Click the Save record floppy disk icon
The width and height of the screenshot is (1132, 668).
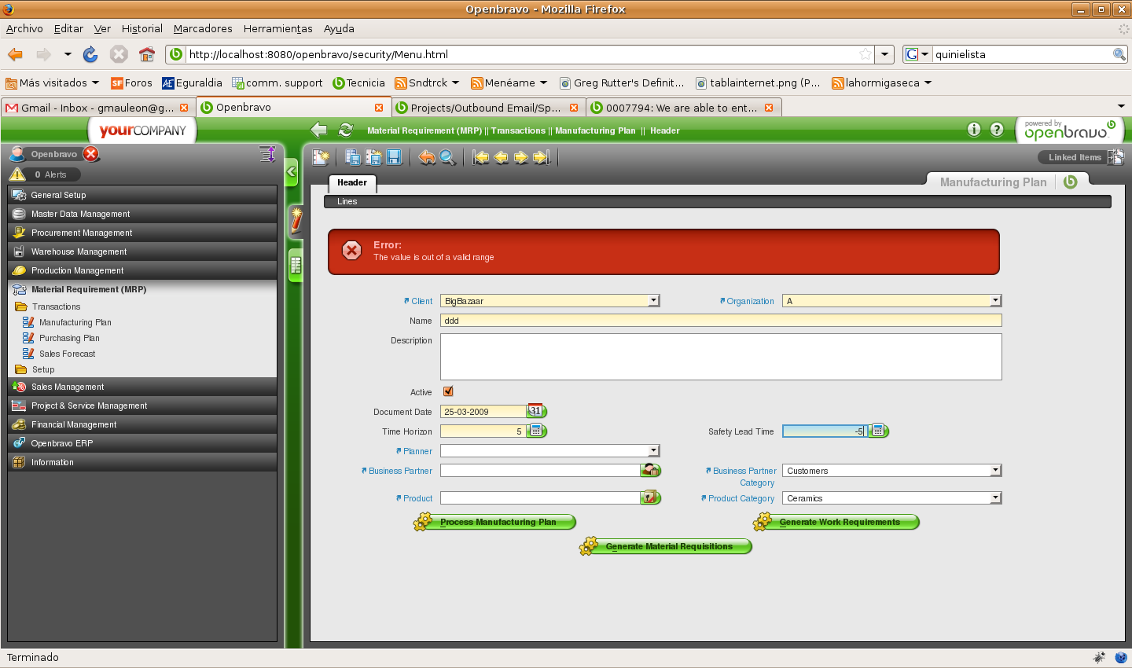tap(395, 157)
